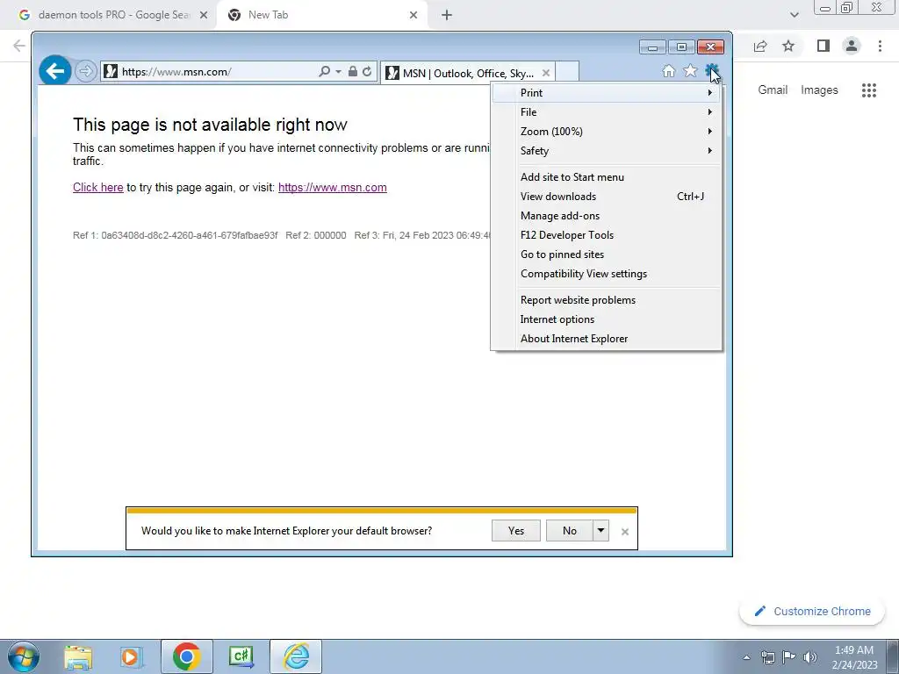This screenshot has width=899, height=674.
Task: Click Chrome's back arrow
Action: 19,46
